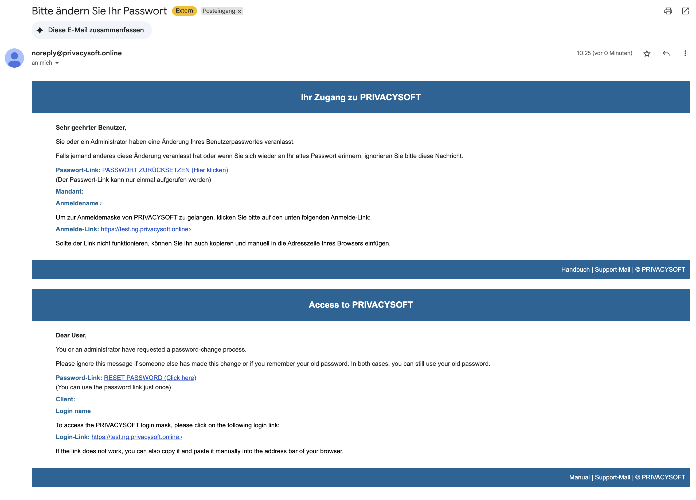
Task: Expand recipient details next to 'an mich'
Action: pos(57,63)
